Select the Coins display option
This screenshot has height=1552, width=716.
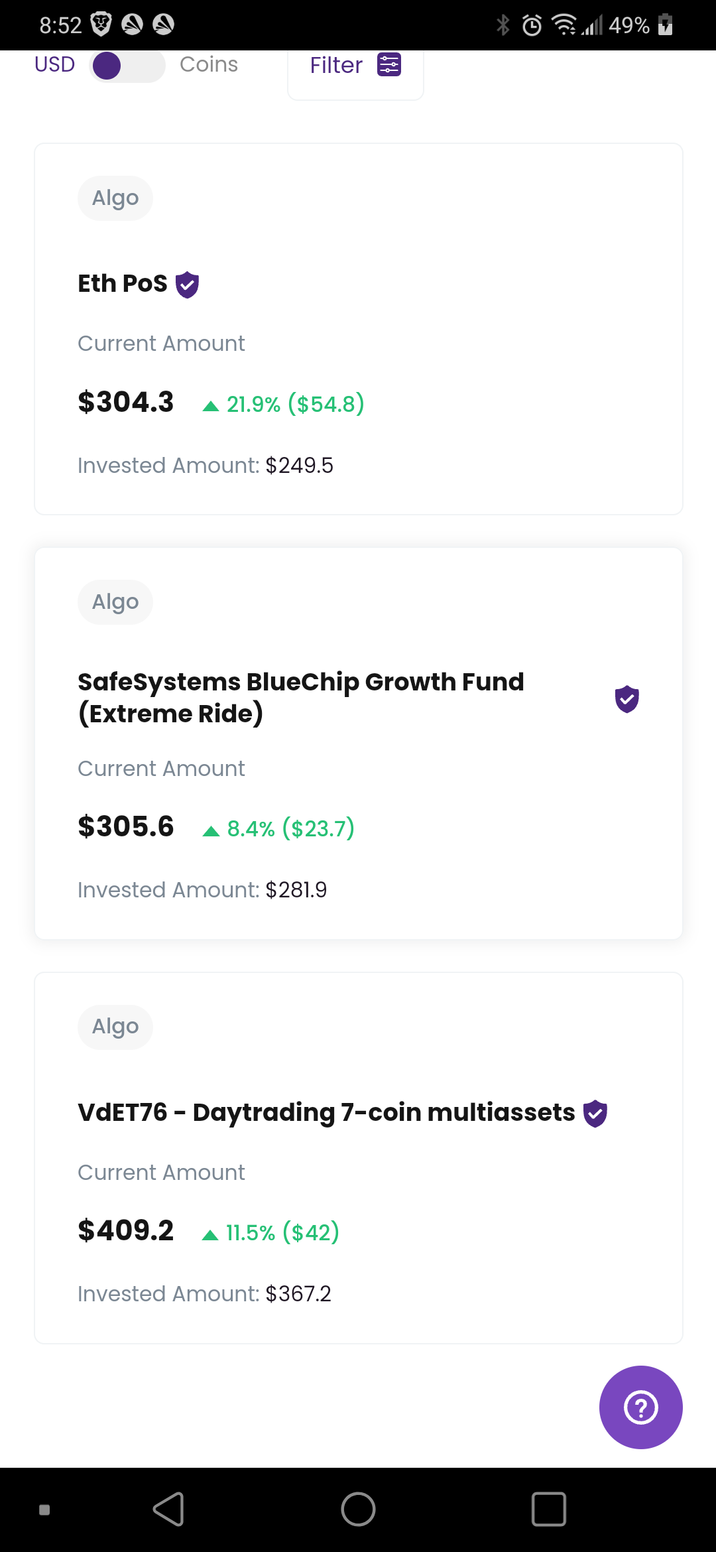(x=209, y=64)
